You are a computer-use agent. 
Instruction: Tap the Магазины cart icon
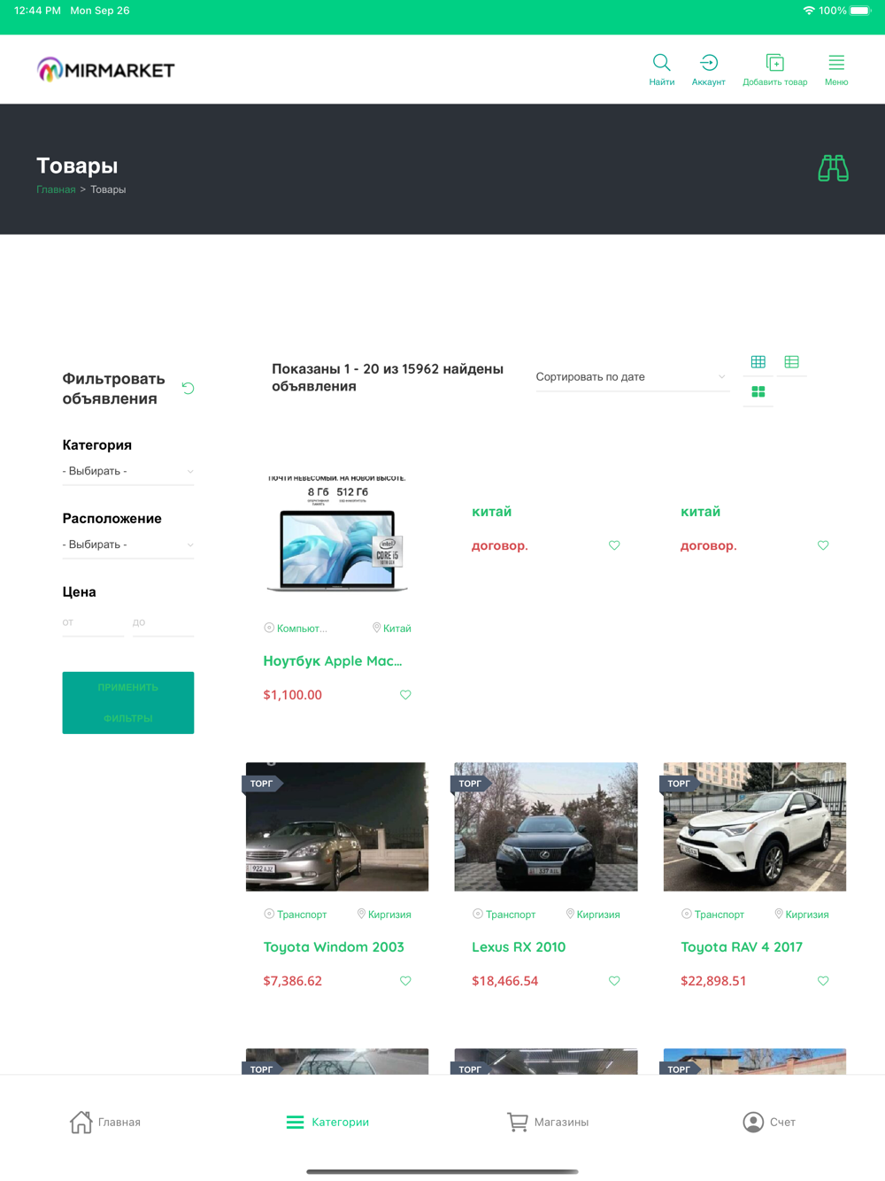coord(517,1122)
